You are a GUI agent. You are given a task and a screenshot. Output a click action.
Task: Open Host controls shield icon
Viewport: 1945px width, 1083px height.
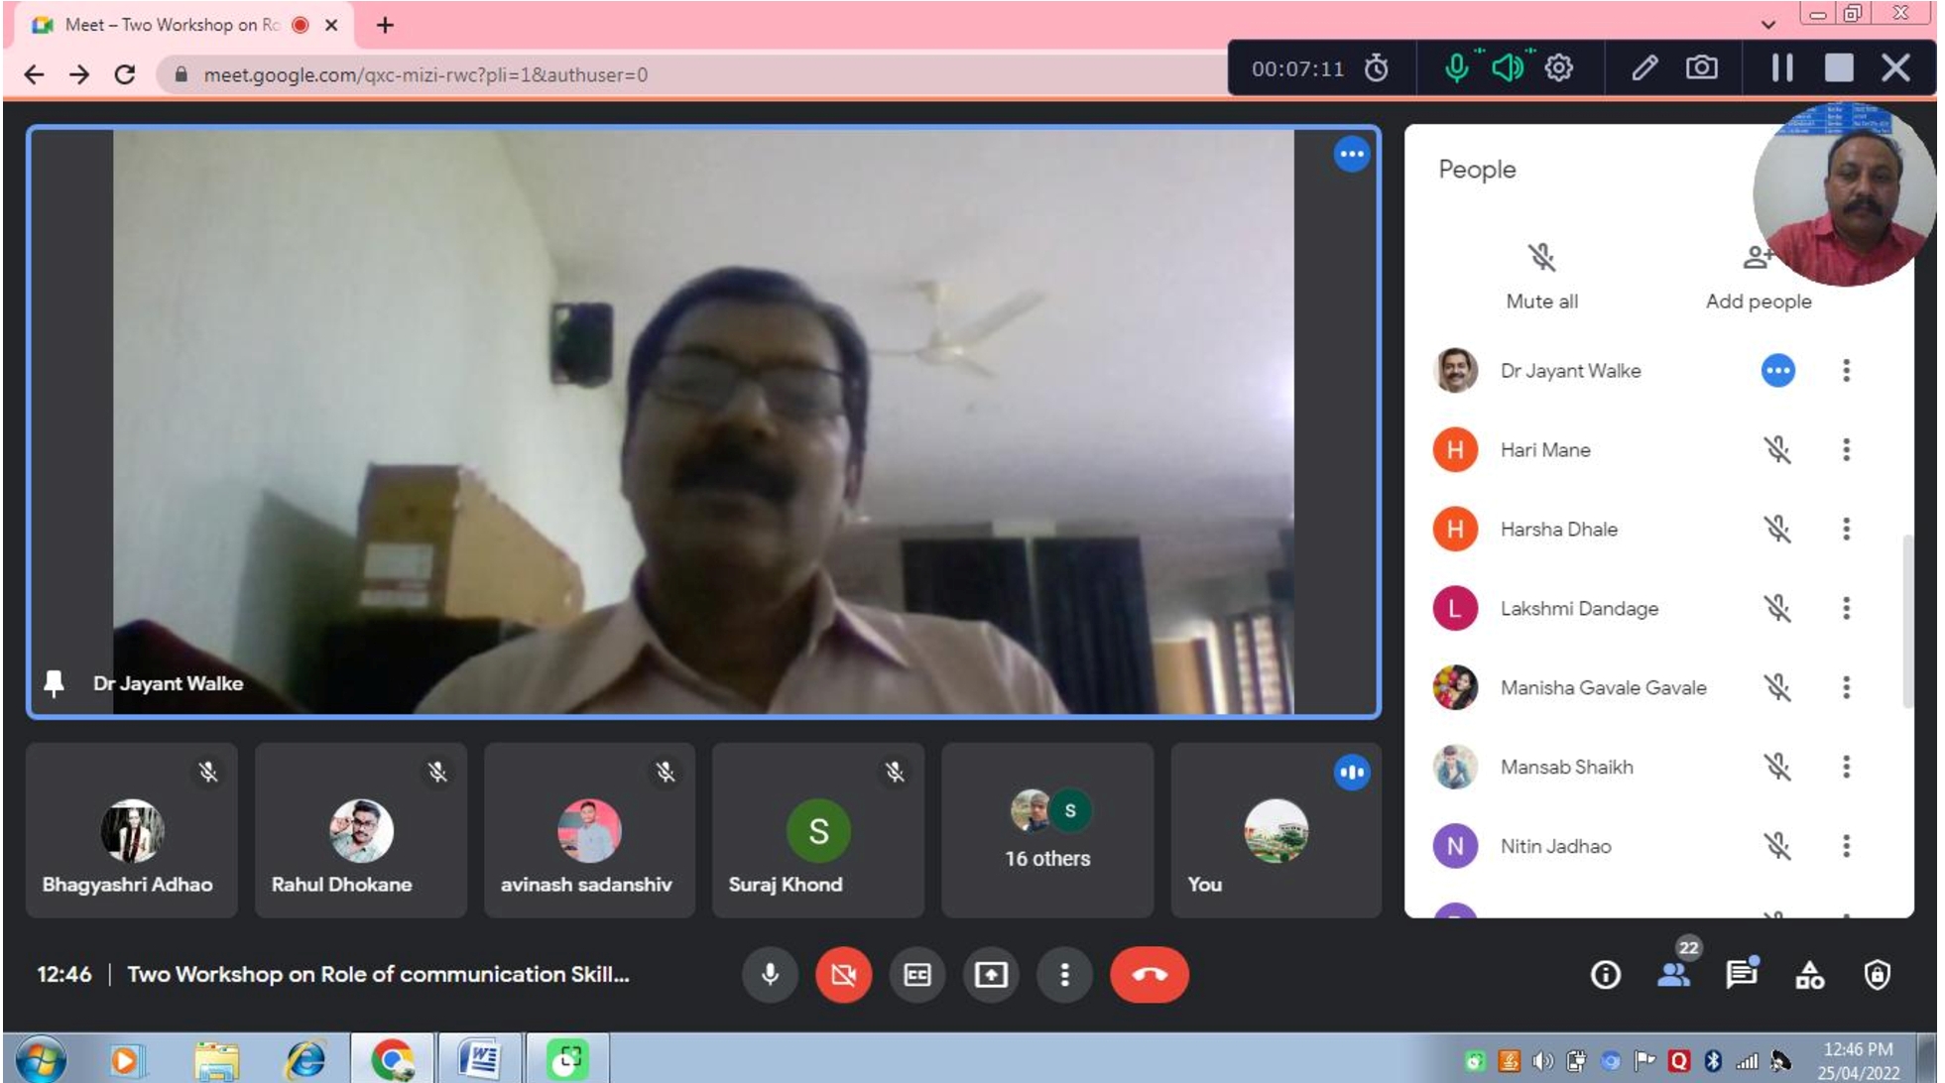coord(1877,975)
